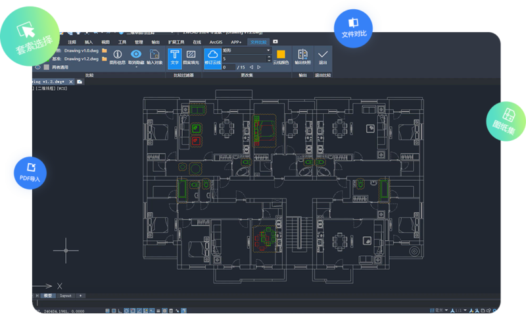
Task: Browse folder for Drawing v1.2.dwg
Action: click(105, 59)
